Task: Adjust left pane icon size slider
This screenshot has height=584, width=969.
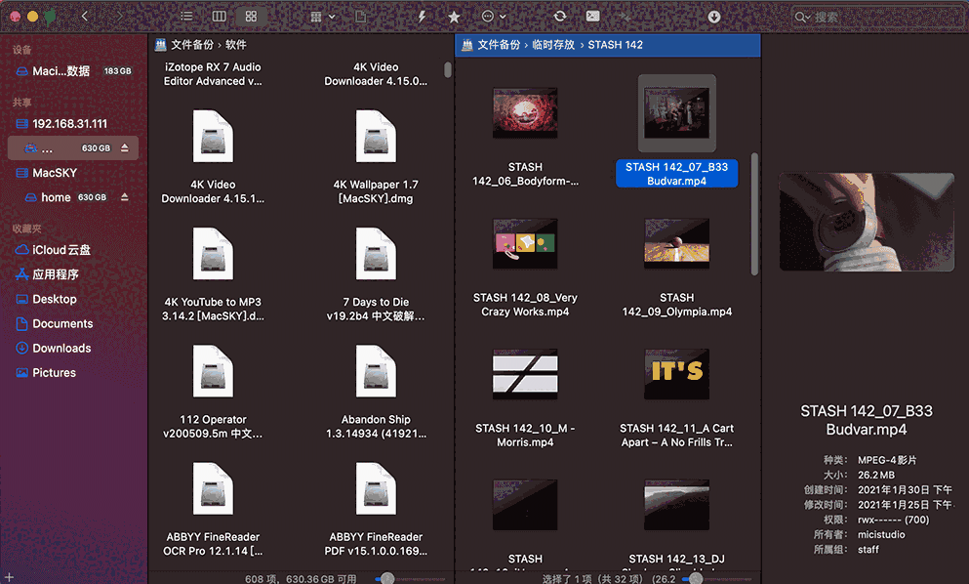Action: pos(385,578)
